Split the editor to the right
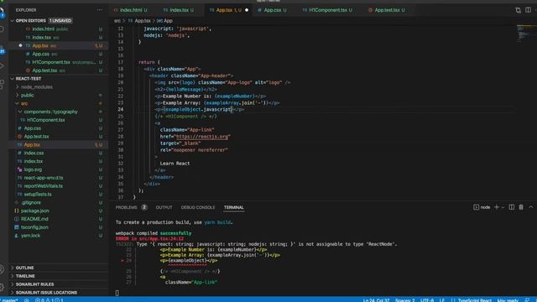Screen dimensions: 537x302 tap(528, 10)
